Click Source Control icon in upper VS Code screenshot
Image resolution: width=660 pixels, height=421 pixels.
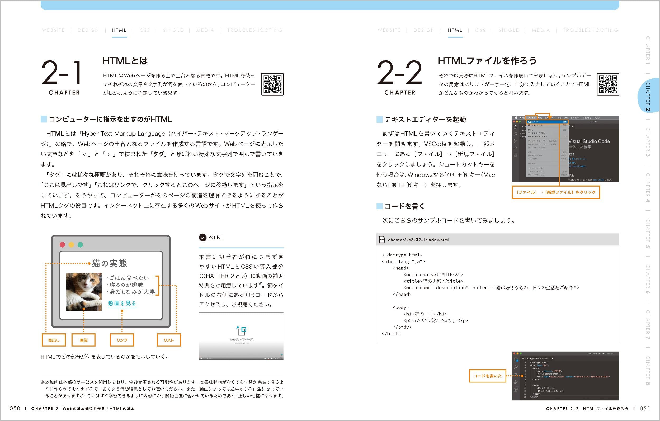coord(515,141)
